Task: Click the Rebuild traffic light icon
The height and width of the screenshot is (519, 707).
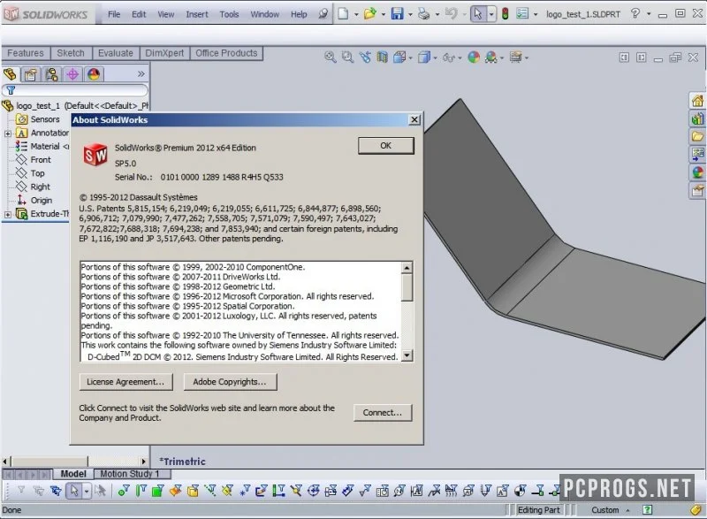Action: [x=505, y=14]
